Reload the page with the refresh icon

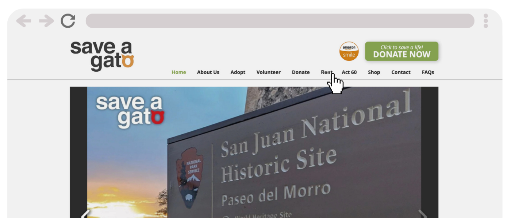click(x=68, y=21)
